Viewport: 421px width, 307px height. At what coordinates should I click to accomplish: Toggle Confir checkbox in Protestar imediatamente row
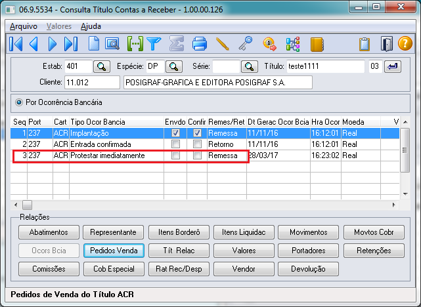[x=197, y=155]
